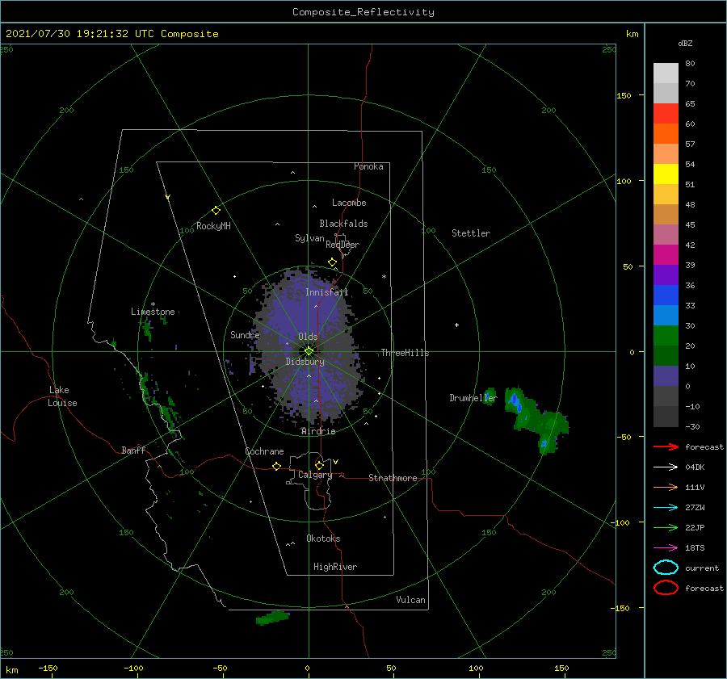Click the yellow diamond marker near RockyMH
This screenshot has width=727, height=679.
coord(216,211)
